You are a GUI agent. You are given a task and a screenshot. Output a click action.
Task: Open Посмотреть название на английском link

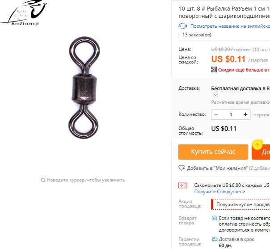230,26
